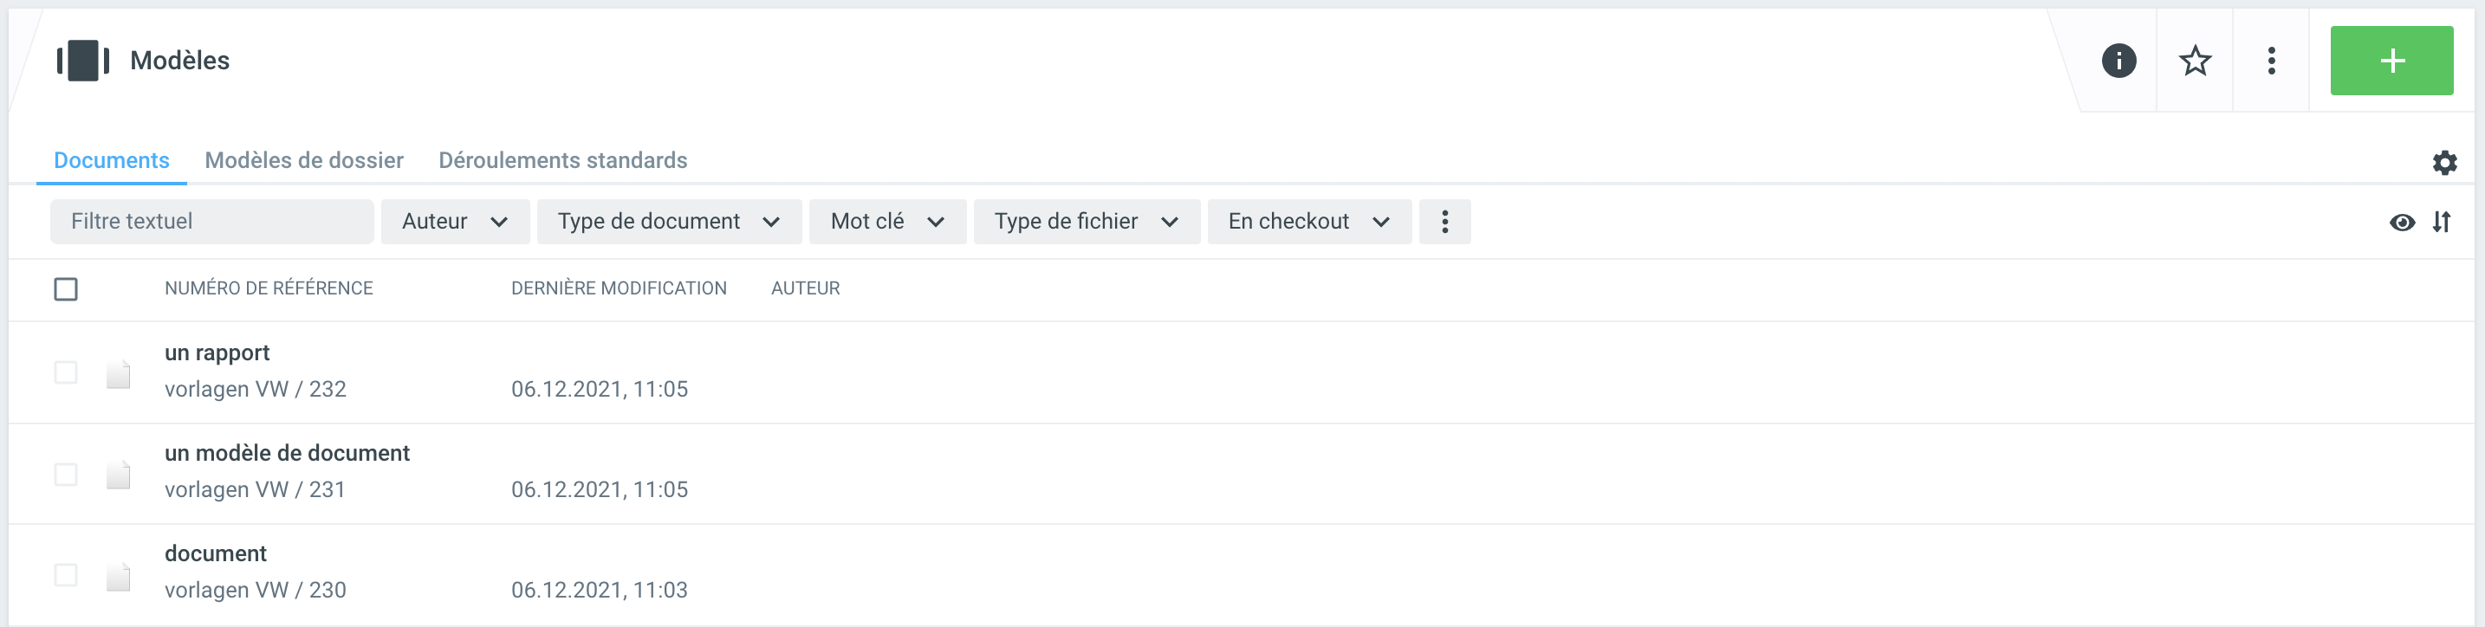The image size is (2485, 627).
Task: Click the sort order arrows icon
Action: (x=2441, y=222)
